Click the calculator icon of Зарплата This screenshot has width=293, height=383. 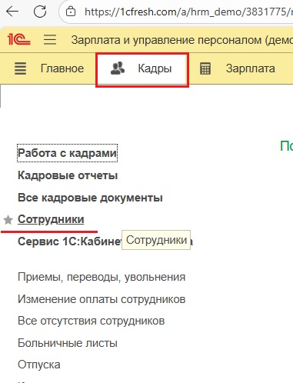pyautogui.click(x=205, y=68)
